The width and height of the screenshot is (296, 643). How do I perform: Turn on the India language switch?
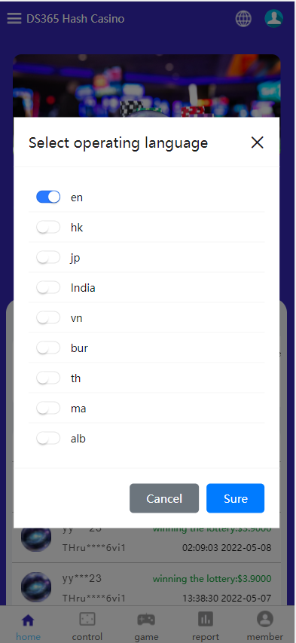tap(48, 288)
